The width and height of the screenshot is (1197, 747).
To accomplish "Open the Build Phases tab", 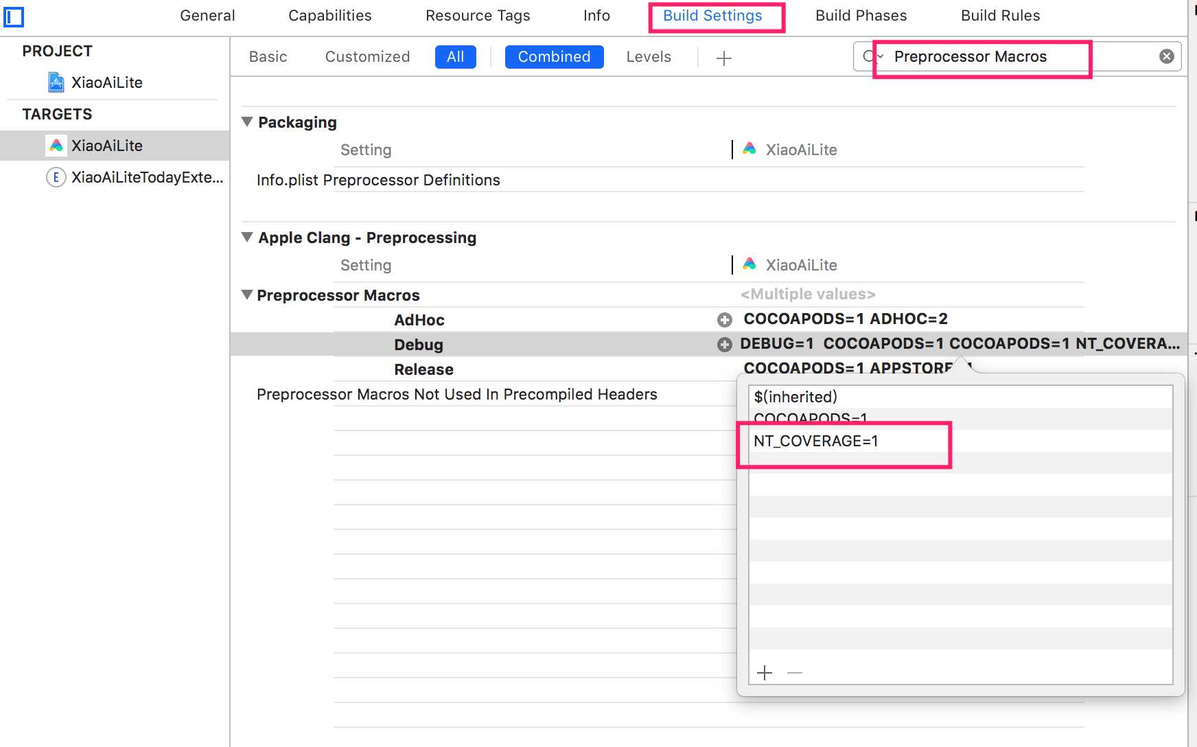I will pos(861,16).
